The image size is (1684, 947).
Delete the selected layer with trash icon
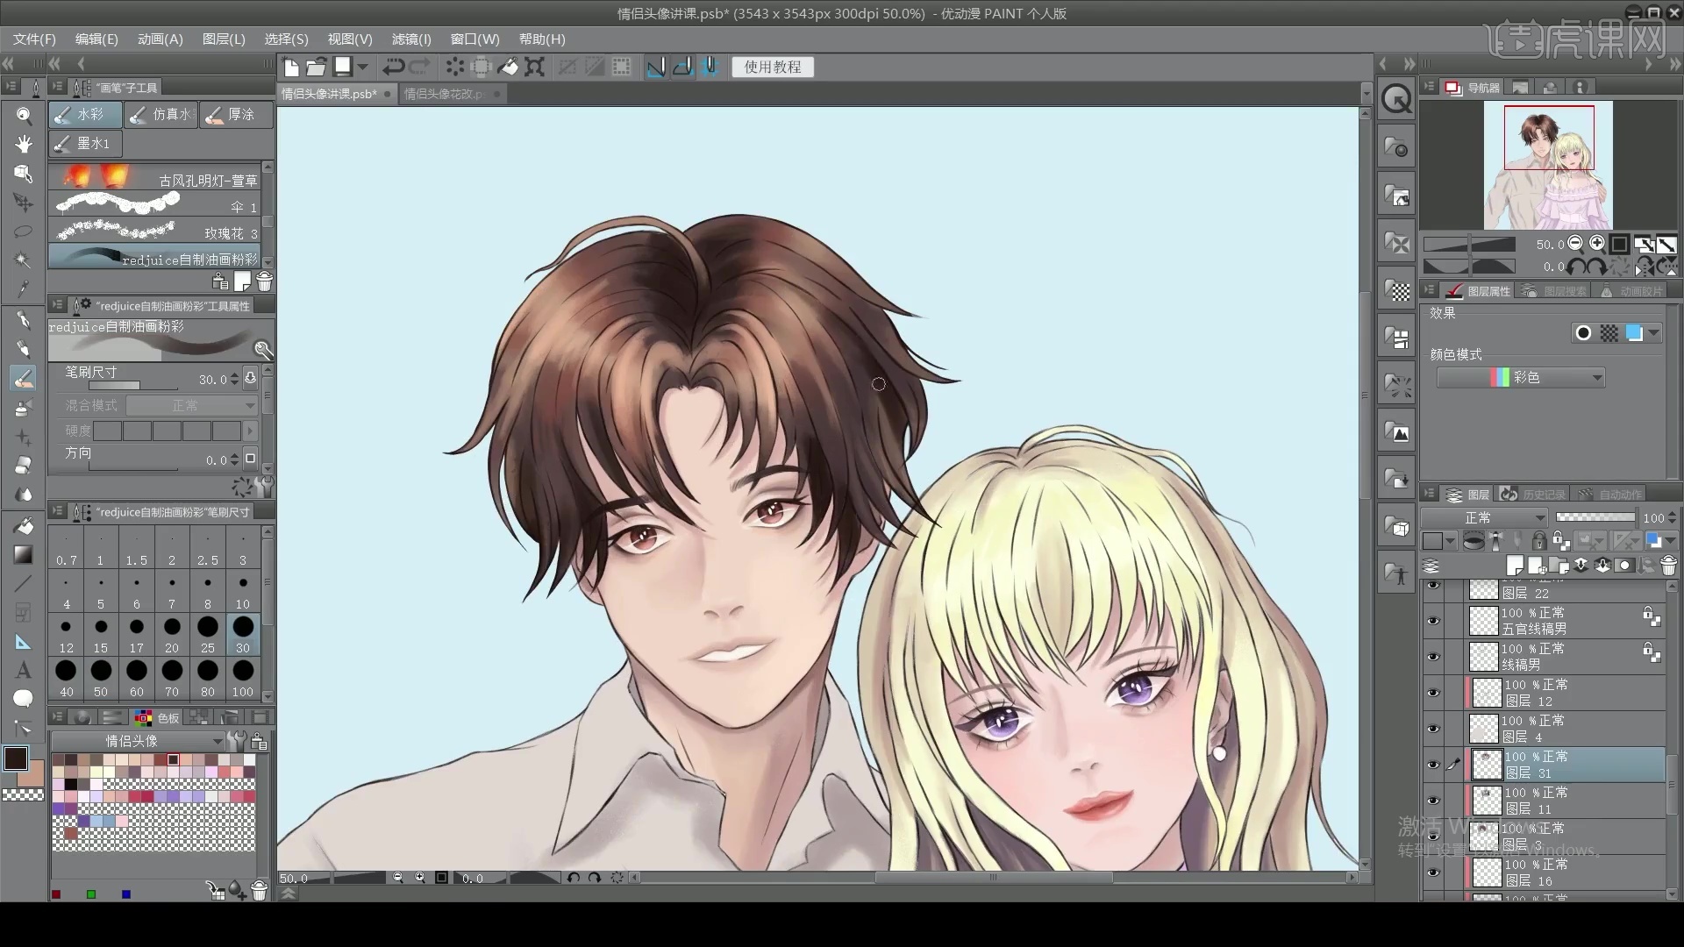[1668, 566]
